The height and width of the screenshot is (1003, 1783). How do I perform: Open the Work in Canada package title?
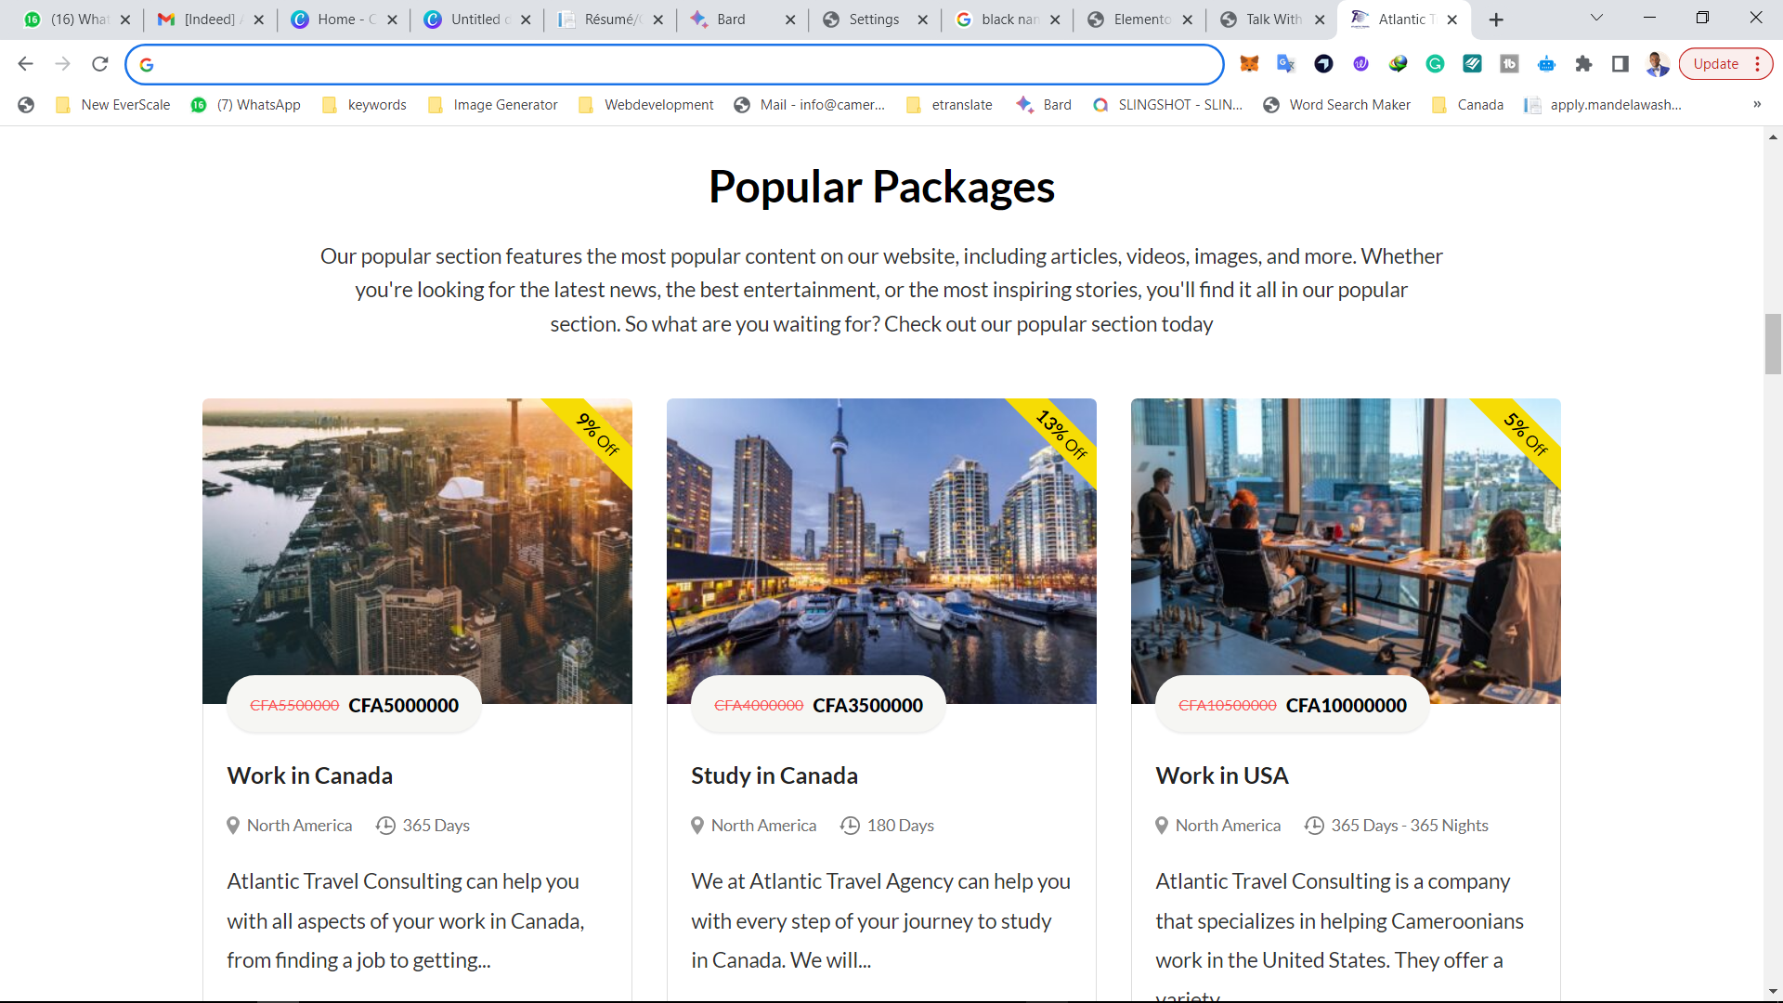[309, 775]
